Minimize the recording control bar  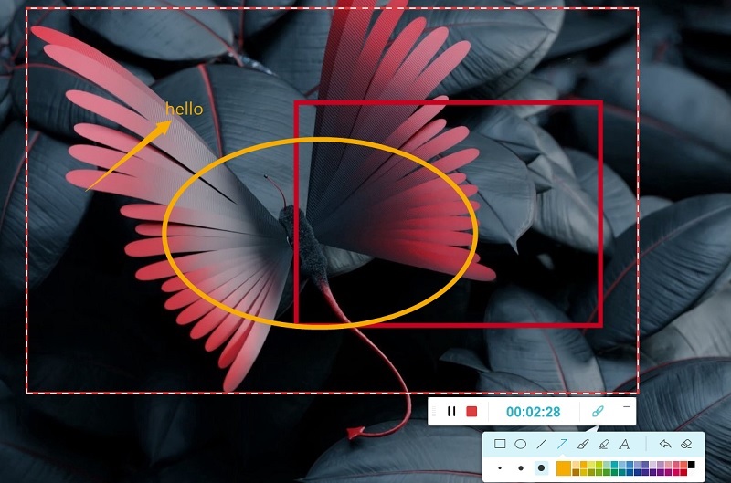pyautogui.click(x=626, y=405)
